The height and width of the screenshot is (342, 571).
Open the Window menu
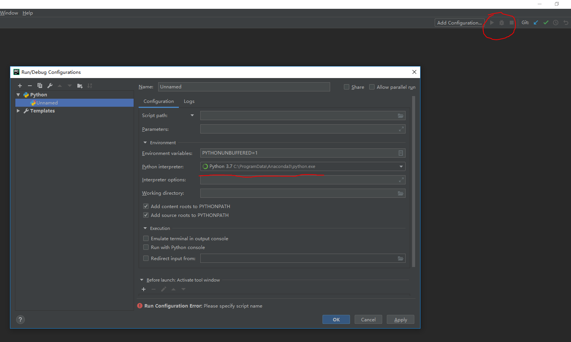9,13
